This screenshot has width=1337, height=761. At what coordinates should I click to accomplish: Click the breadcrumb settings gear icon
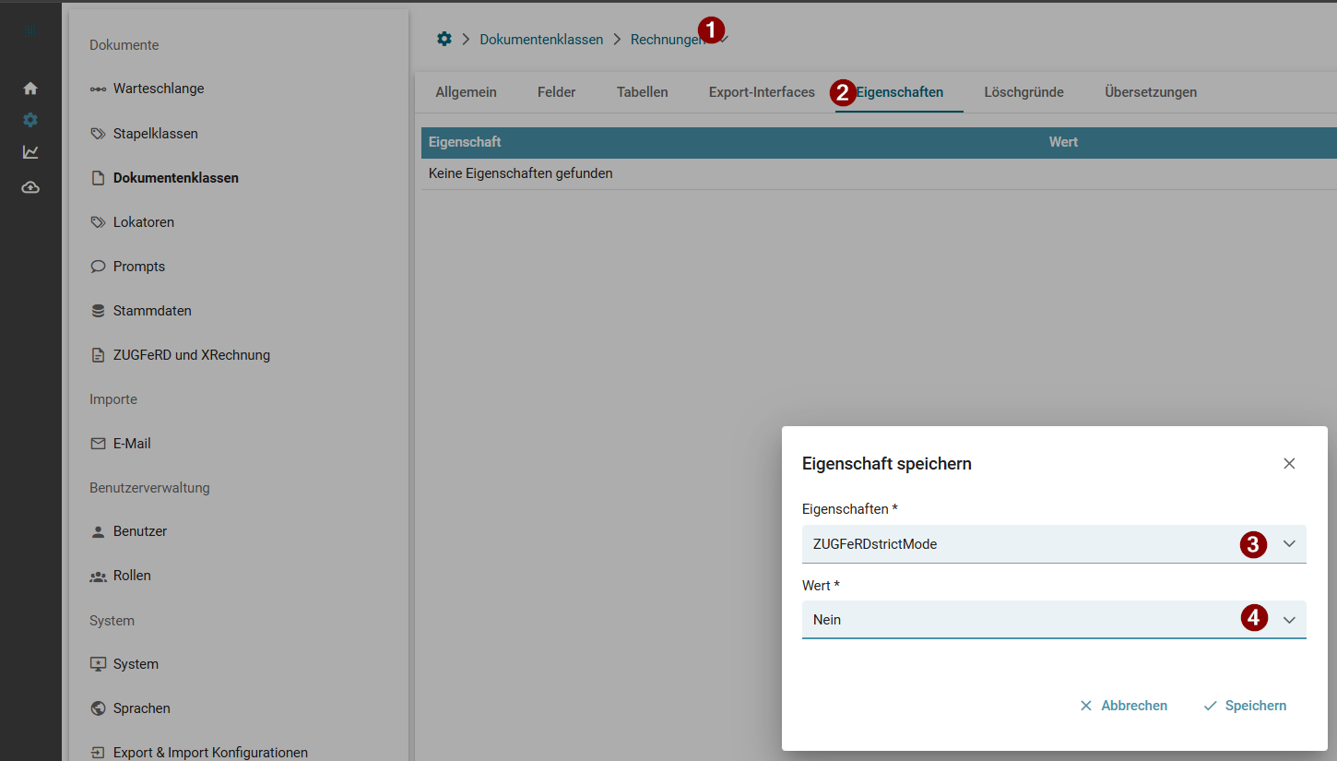pos(444,39)
